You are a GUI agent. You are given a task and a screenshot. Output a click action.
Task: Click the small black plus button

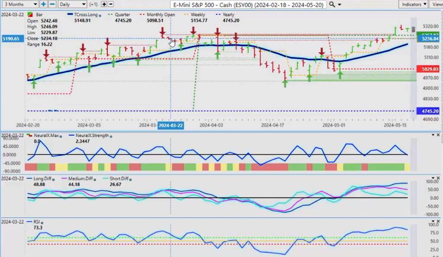pyautogui.click(x=104, y=4)
